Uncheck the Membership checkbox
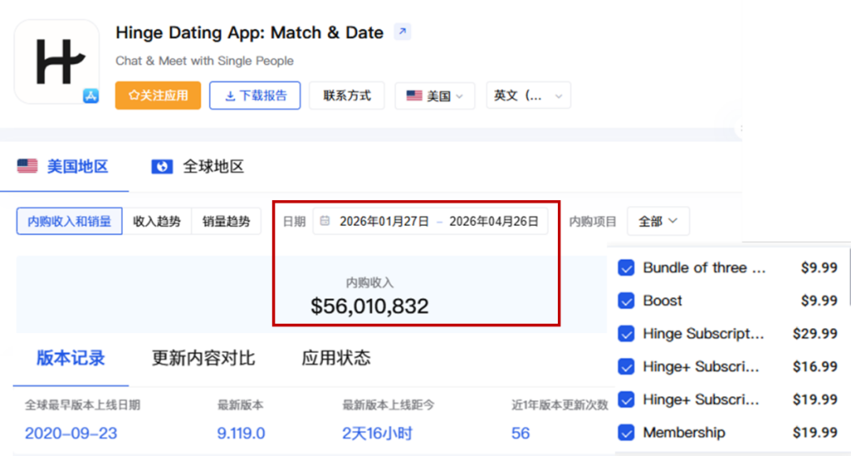The width and height of the screenshot is (851, 456). tap(626, 432)
